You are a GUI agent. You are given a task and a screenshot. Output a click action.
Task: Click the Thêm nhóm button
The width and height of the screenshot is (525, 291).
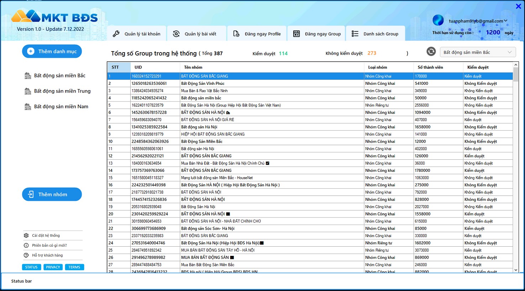(52, 194)
